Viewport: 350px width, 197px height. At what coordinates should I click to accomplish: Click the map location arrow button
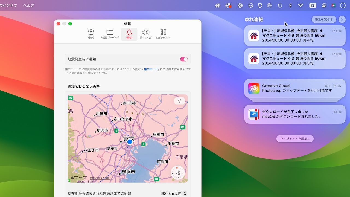coord(179,101)
